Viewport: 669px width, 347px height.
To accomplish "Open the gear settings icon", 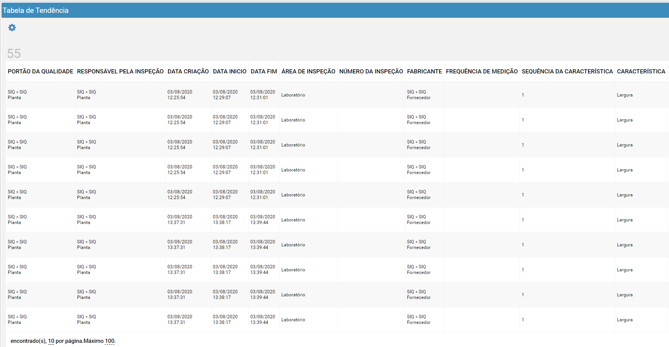I will pos(12,28).
